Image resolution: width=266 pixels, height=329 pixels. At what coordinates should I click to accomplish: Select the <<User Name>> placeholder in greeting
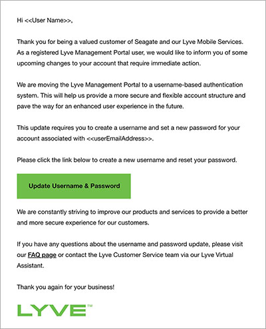tap(48, 21)
